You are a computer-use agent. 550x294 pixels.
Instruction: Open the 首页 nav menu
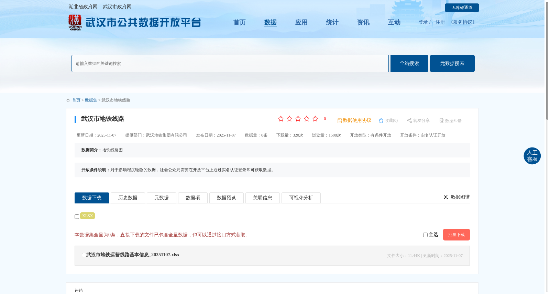click(x=240, y=22)
